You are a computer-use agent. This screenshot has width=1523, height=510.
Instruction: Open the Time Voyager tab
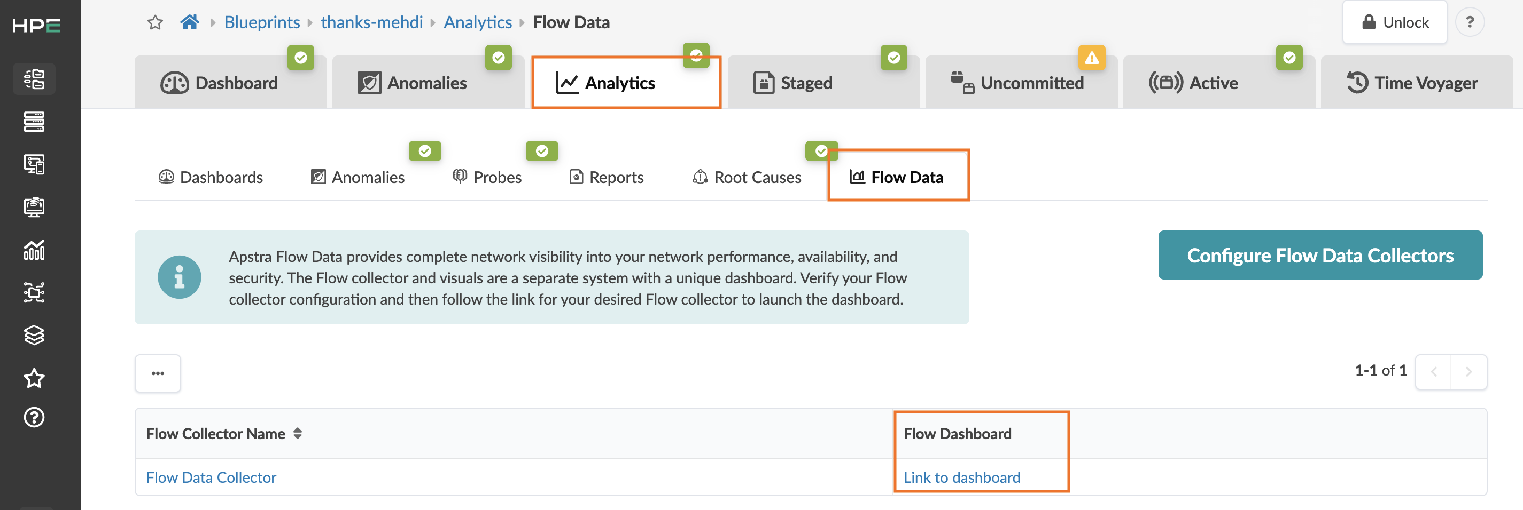click(1417, 83)
